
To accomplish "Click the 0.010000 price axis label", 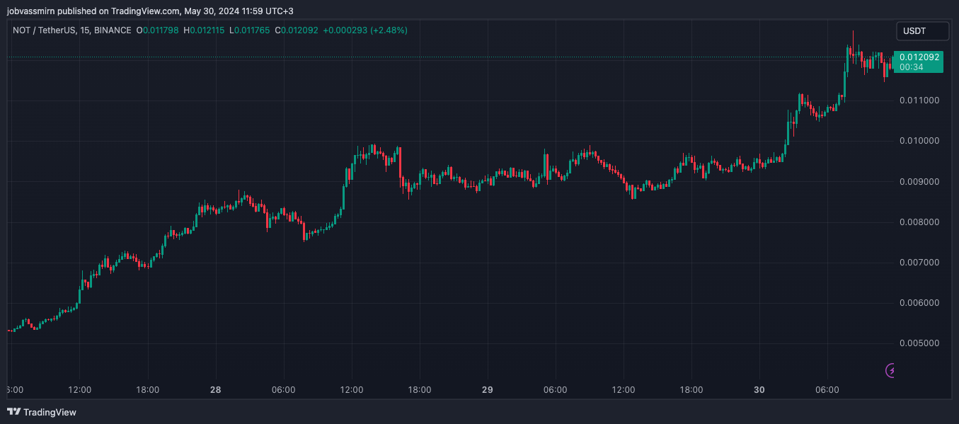I will pos(919,141).
